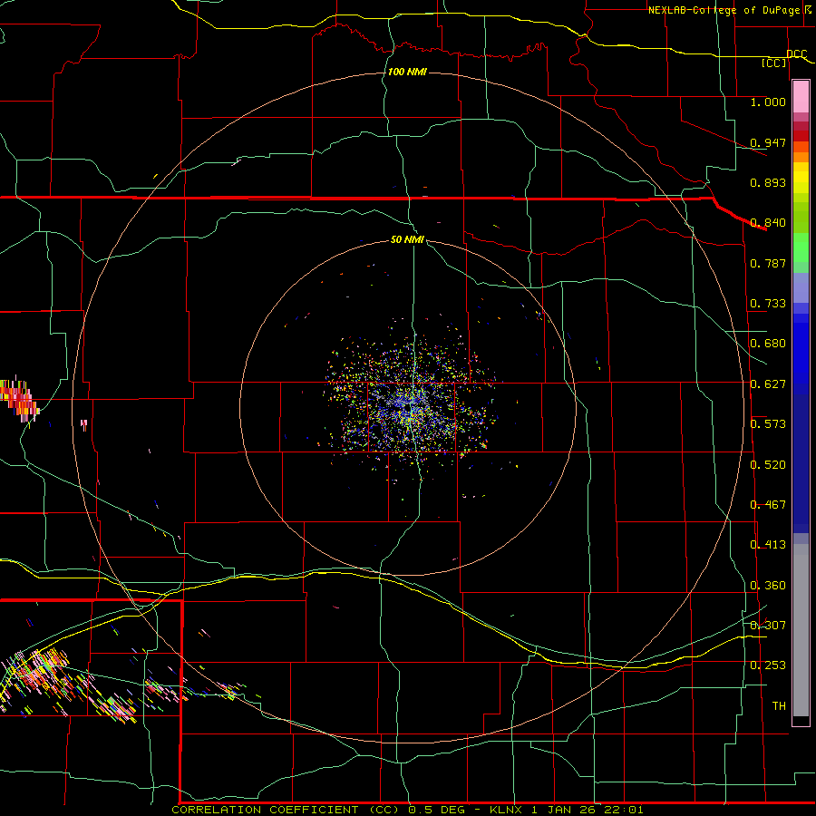Click the 1.000 legend value
The image size is (816, 816).
768,102
